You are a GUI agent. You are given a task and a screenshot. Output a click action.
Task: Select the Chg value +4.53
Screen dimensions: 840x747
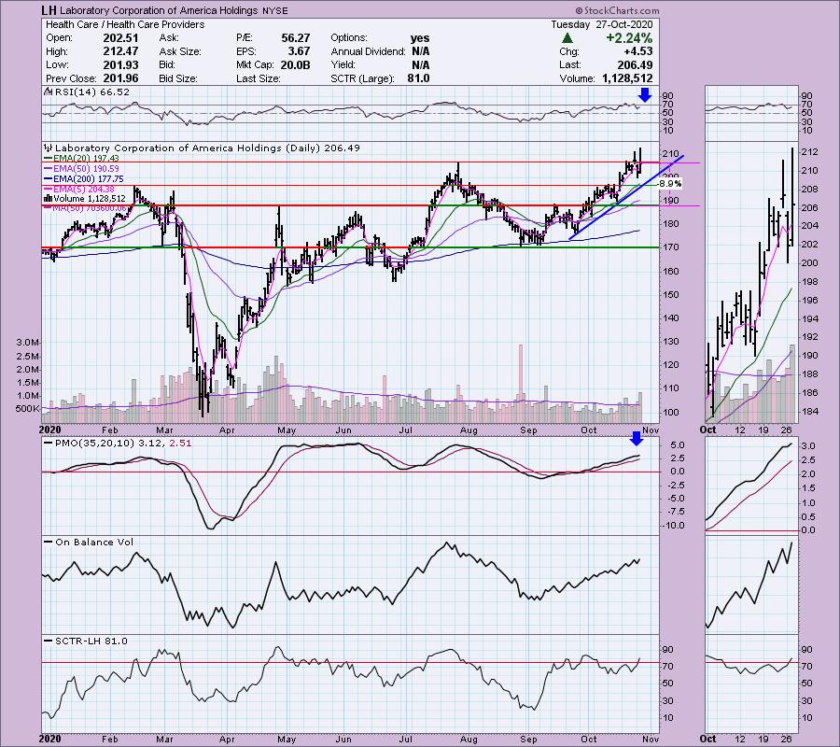[x=638, y=51]
